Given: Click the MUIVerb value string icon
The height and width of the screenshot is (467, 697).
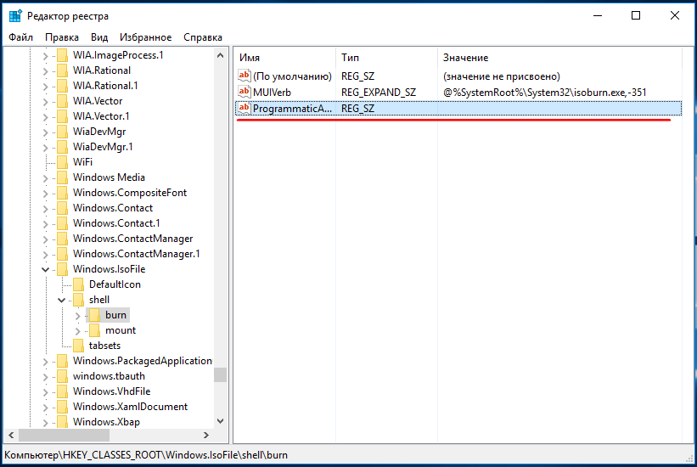Looking at the screenshot, I should (244, 92).
